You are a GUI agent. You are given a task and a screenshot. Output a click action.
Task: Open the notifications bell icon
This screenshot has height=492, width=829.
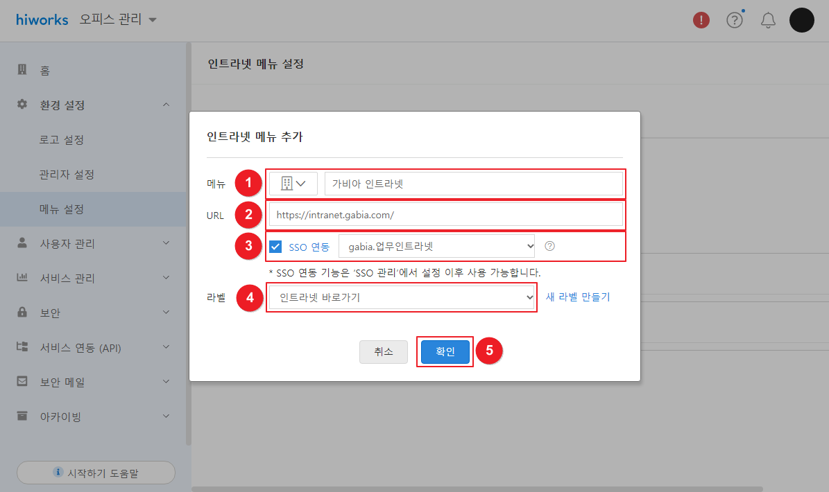tap(768, 20)
